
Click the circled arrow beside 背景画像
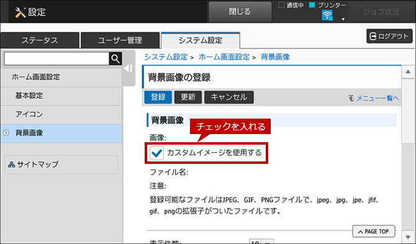6,133
